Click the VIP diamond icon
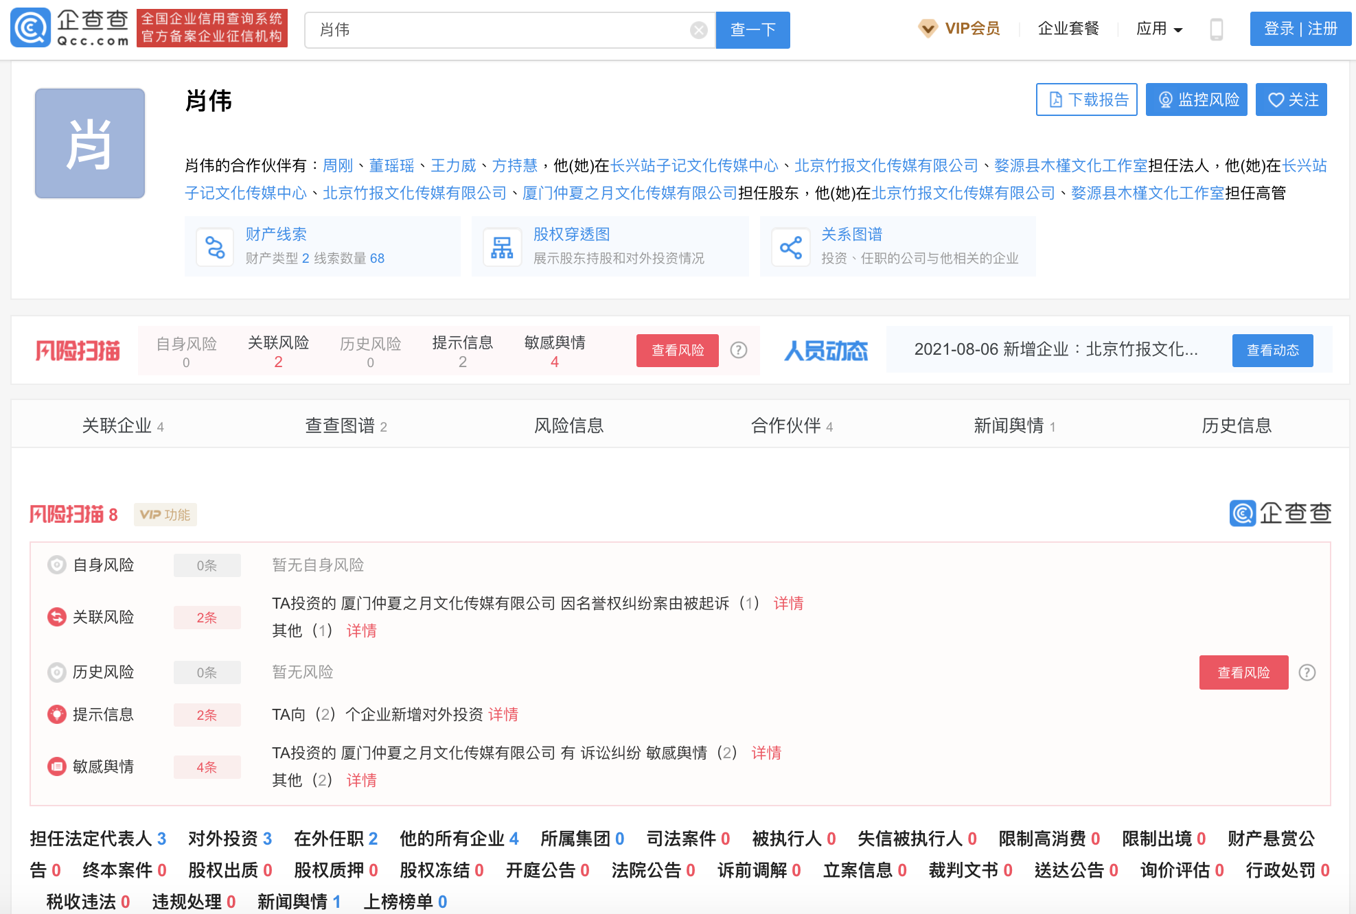The width and height of the screenshot is (1356, 914). [928, 29]
